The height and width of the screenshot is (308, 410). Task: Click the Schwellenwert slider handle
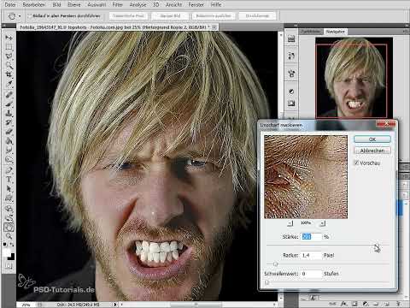(266, 282)
